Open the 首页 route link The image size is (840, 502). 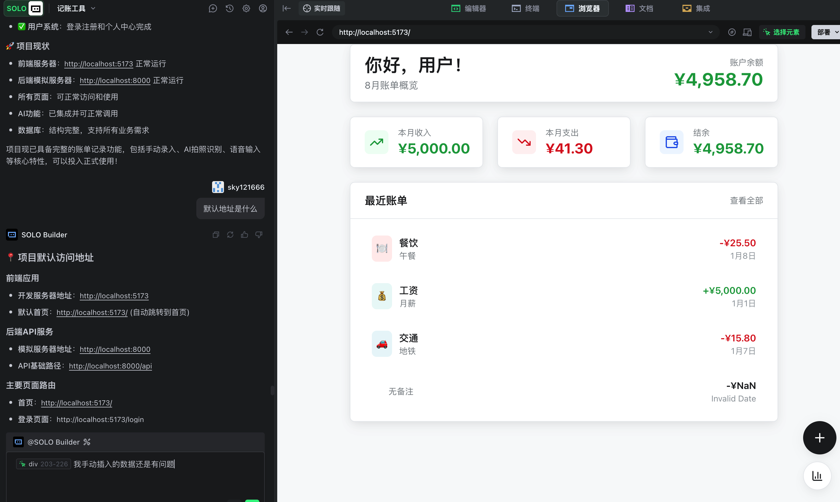coord(76,403)
